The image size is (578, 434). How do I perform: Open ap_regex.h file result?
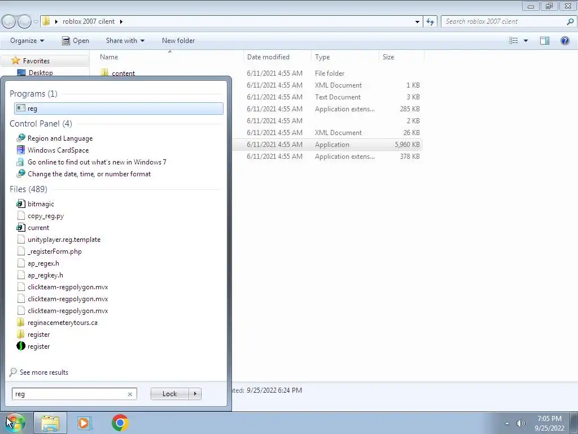pyautogui.click(x=38, y=263)
